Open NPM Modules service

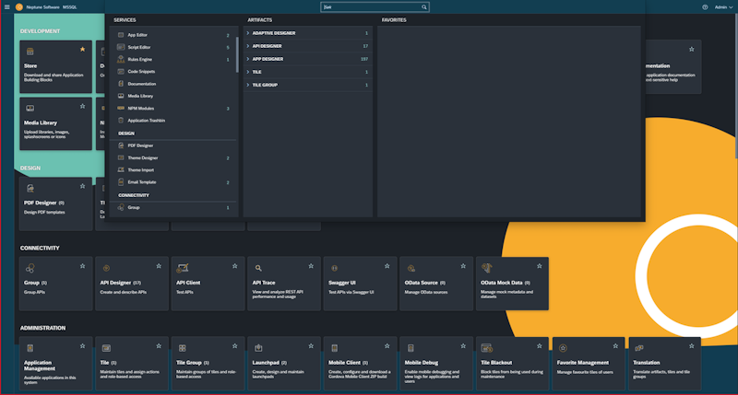[173, 108]
